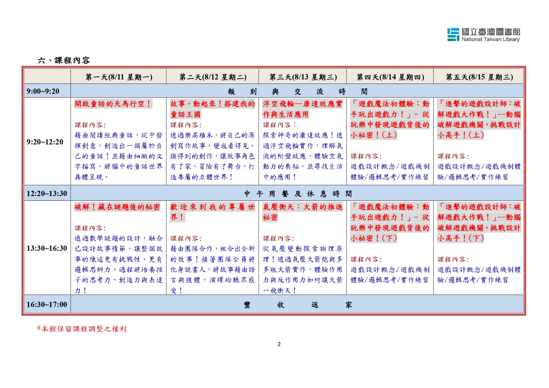Select the 12:20~13:30 time cell

[47, 194]
